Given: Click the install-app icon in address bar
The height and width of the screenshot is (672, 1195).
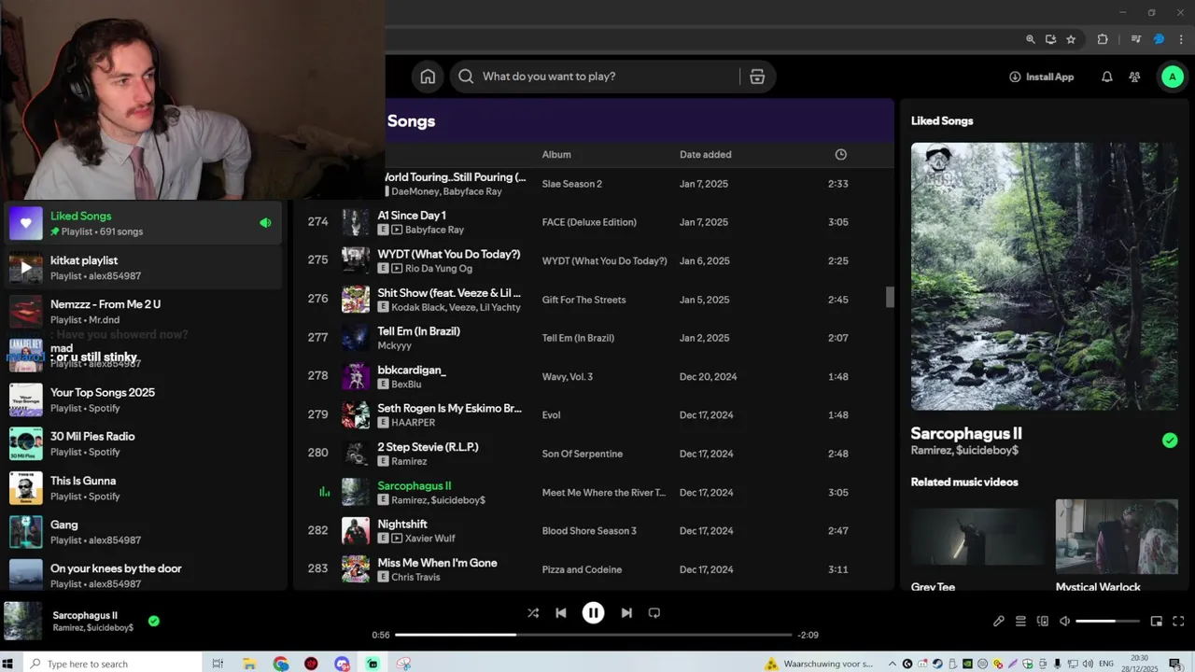Looking at the screenshot, I should pyautogui.click(x=1050, y=39).
